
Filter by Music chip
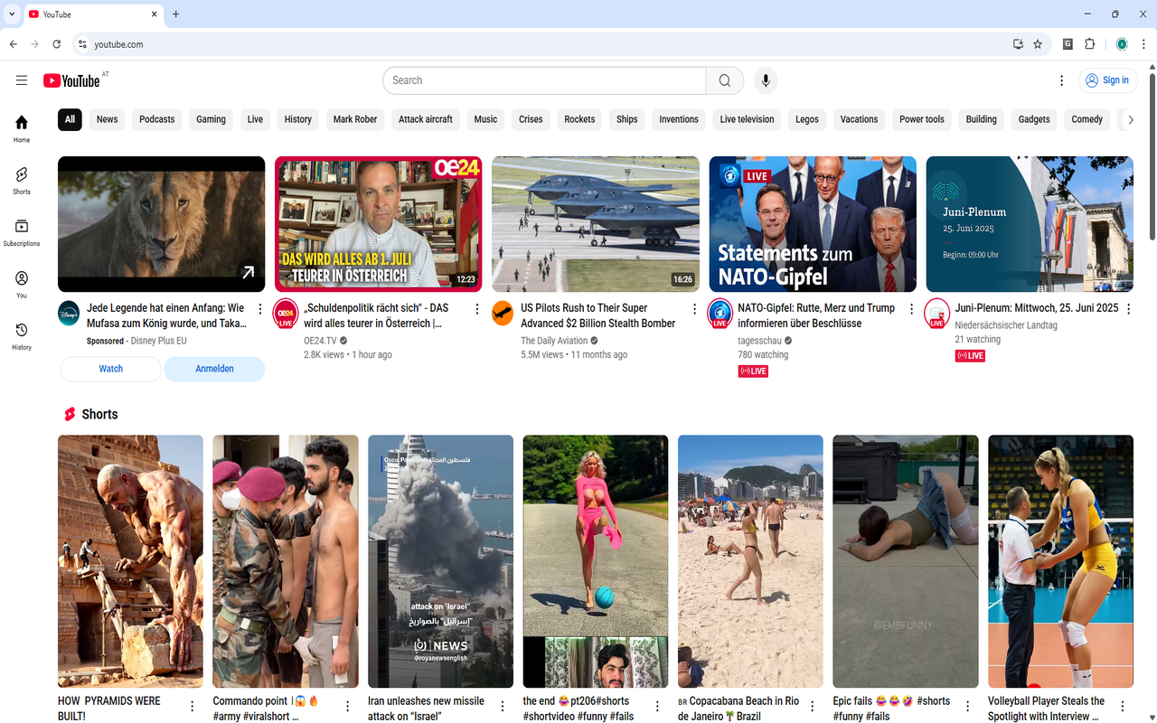(486, 119)
